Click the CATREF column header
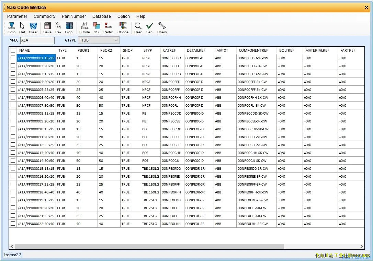Viewport: 373px width, 261px height. [172, 50]
